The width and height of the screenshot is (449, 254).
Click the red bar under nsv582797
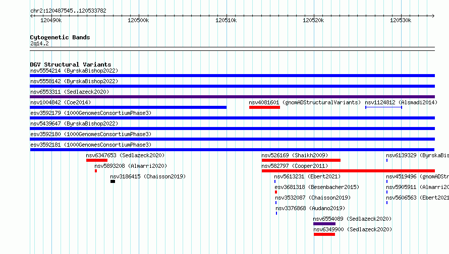click(348, 171)
